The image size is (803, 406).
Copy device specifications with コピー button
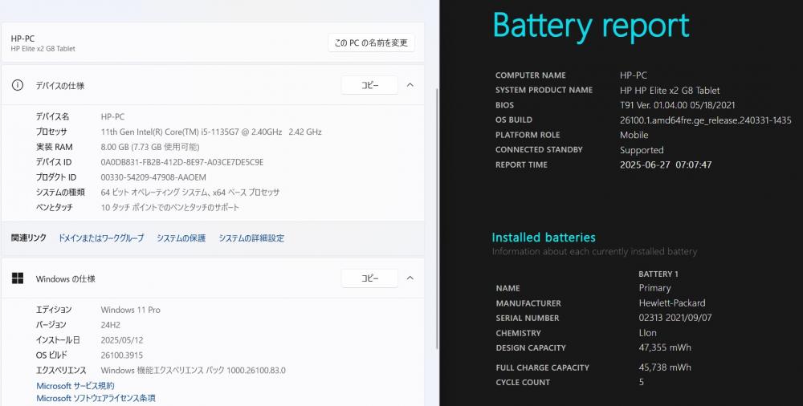[369, 85]
